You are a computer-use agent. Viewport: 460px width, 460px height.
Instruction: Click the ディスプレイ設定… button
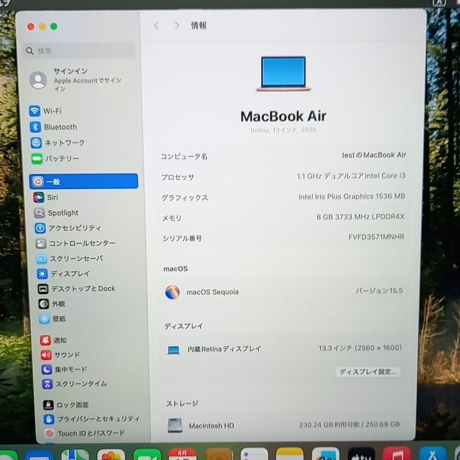[367, 371]
